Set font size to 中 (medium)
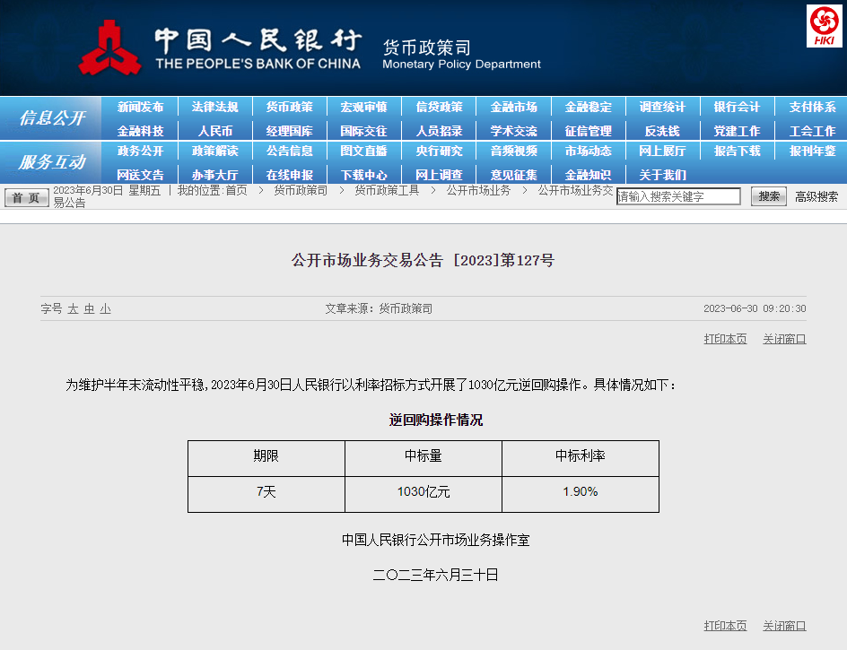Image resolution: width=847 pixels, height=650 pixels. click(x=90, y=308)
